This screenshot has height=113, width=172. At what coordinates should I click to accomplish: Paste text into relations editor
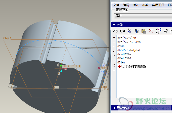[x=144, y=31]
